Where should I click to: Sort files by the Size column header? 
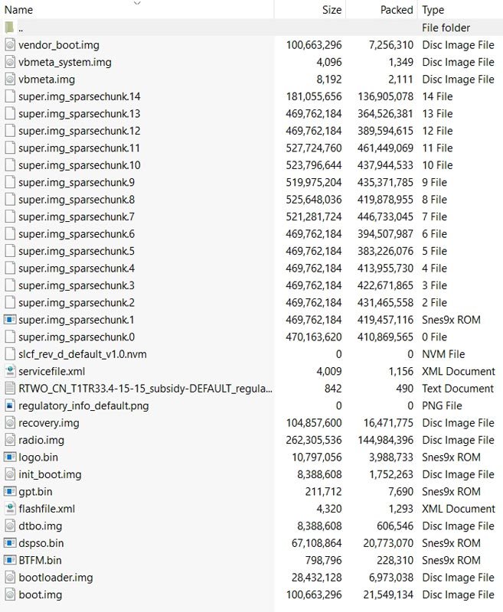pyautogui.click(x=332, y=10)
